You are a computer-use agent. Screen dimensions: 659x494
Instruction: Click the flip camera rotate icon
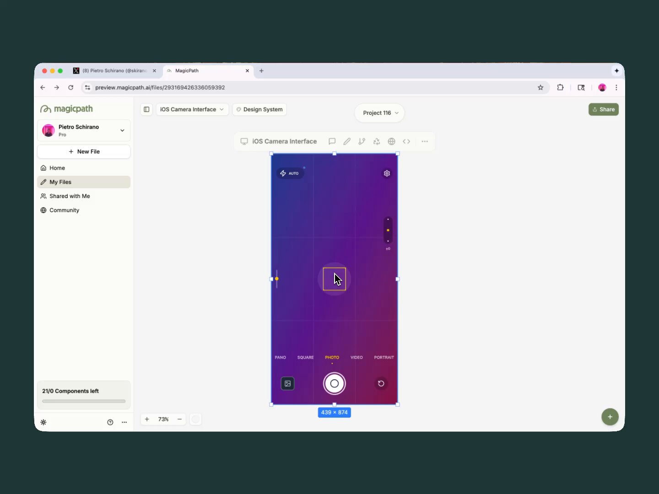(381, 383)
